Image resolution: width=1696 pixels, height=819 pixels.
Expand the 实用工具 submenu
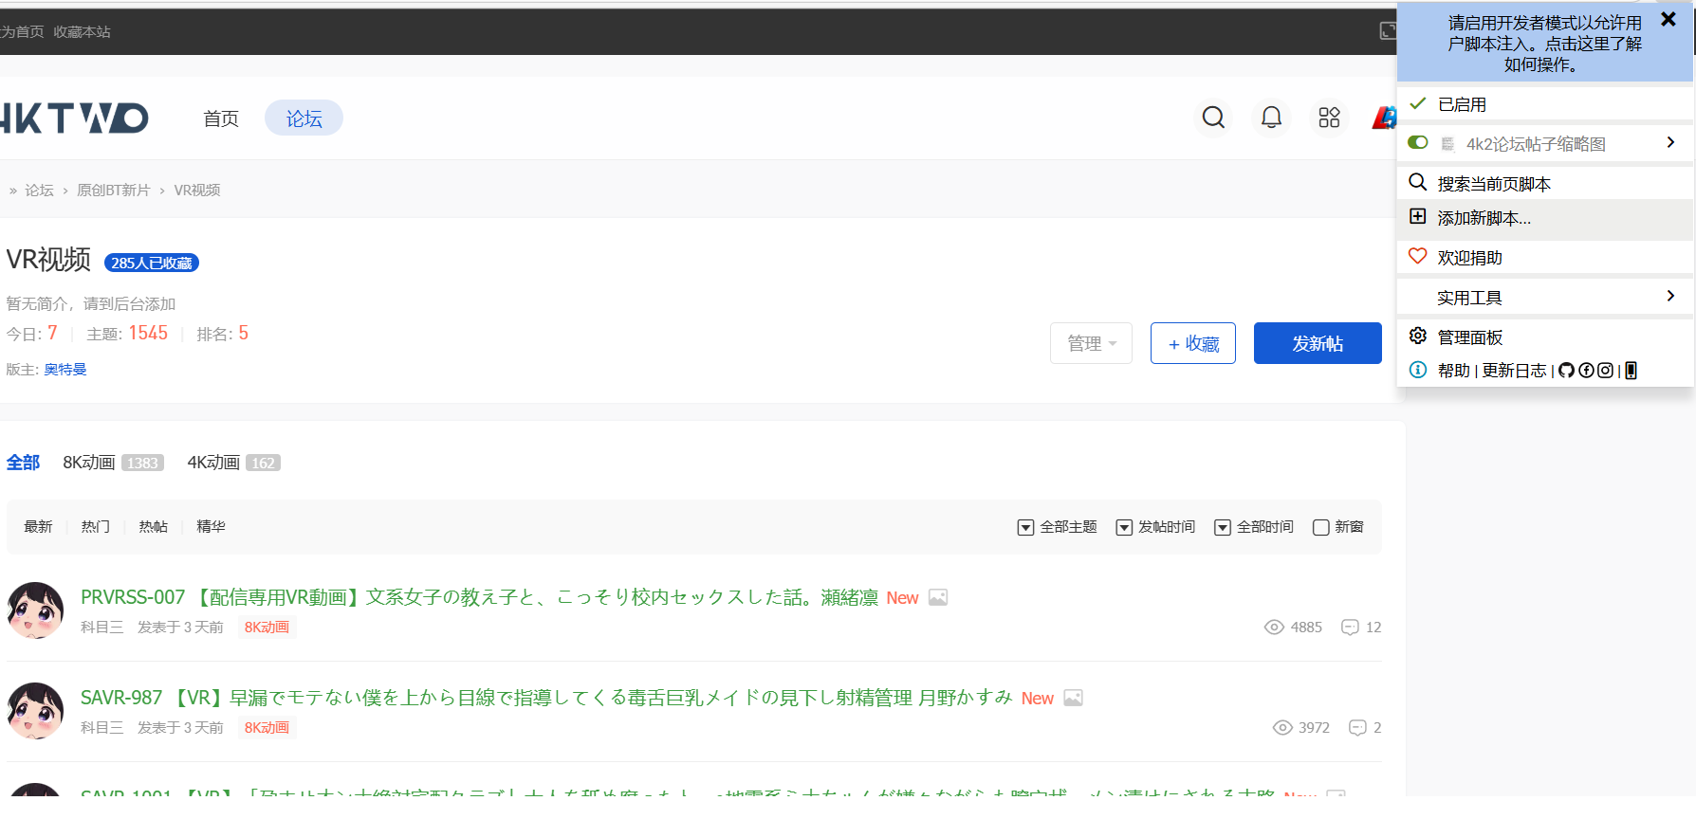[1545, 297]
